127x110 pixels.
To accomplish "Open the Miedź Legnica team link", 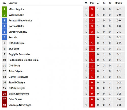I will pos(17,9).
